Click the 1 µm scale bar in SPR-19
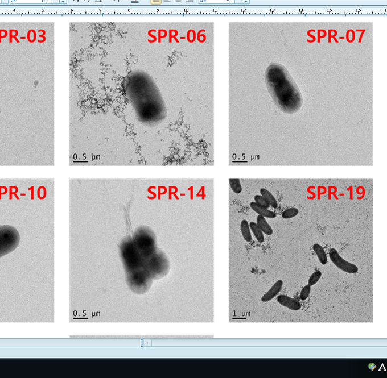Image resolution: width=387 pixels, height=378 pixels. (x=239, y=318)
